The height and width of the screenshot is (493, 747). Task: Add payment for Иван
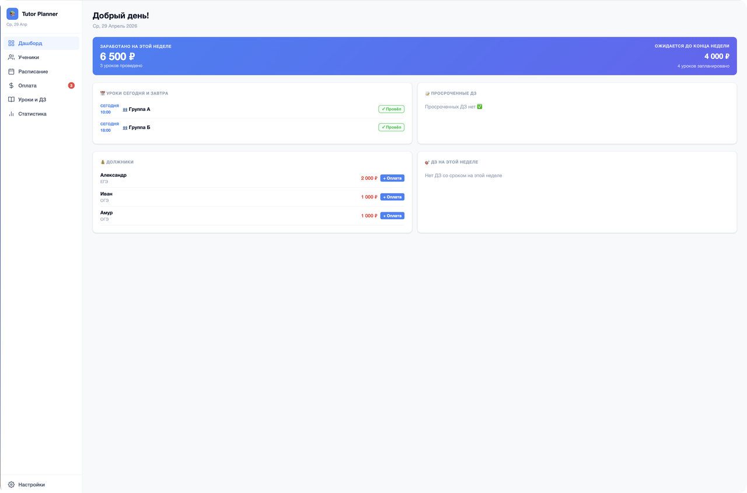point(392,197)
